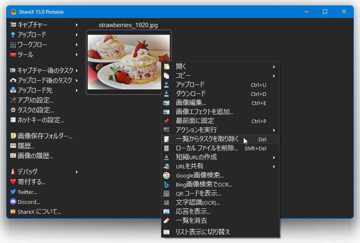This screenshot has height=243, width=360.
Task: Expand the アクションを実行 submenu arrow
Action: point(274,130)
